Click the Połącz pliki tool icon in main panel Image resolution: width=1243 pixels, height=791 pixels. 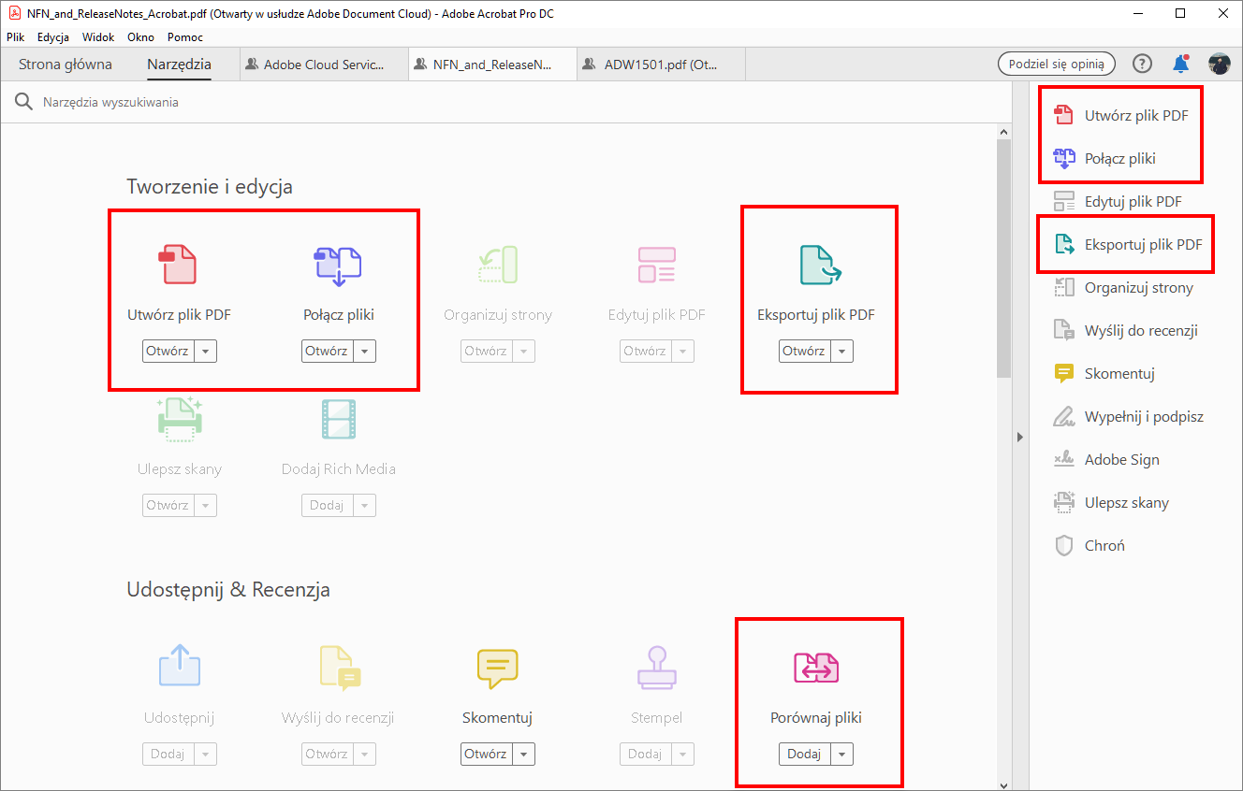pos(338,265)
